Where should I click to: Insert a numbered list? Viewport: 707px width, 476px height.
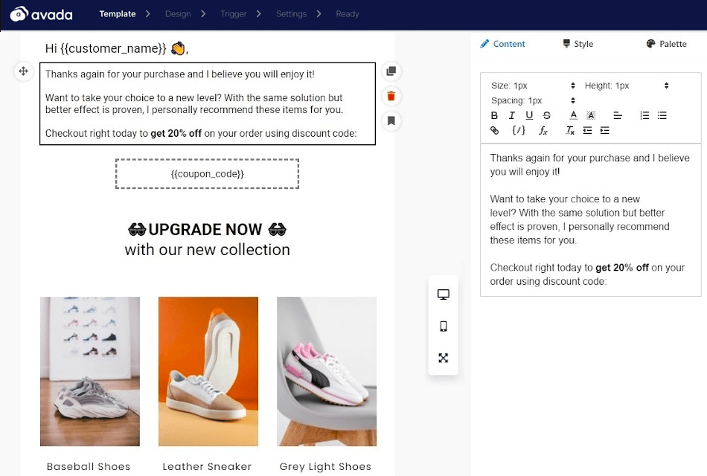click(x=644, y=115)
